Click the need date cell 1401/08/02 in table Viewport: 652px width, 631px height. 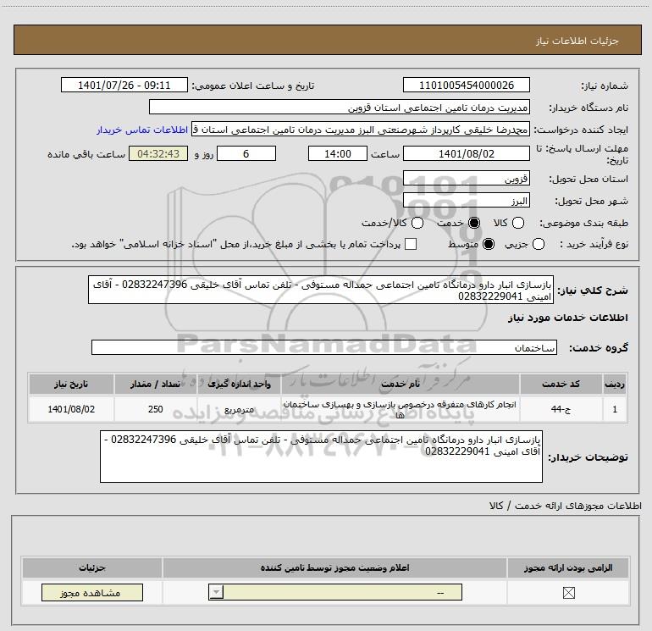(71, 409)
